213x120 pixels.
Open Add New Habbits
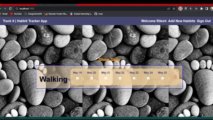tap(182, 21)
